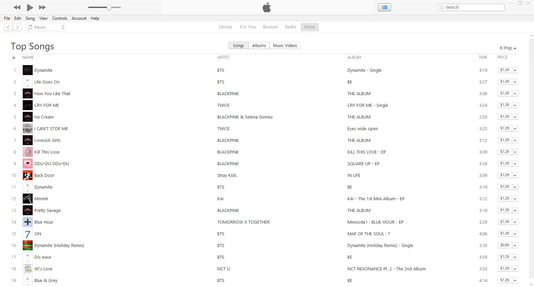The height and width of the screenshot is (287, 534).
Task: Go back with the left arrow button
Action: [8, 27]
